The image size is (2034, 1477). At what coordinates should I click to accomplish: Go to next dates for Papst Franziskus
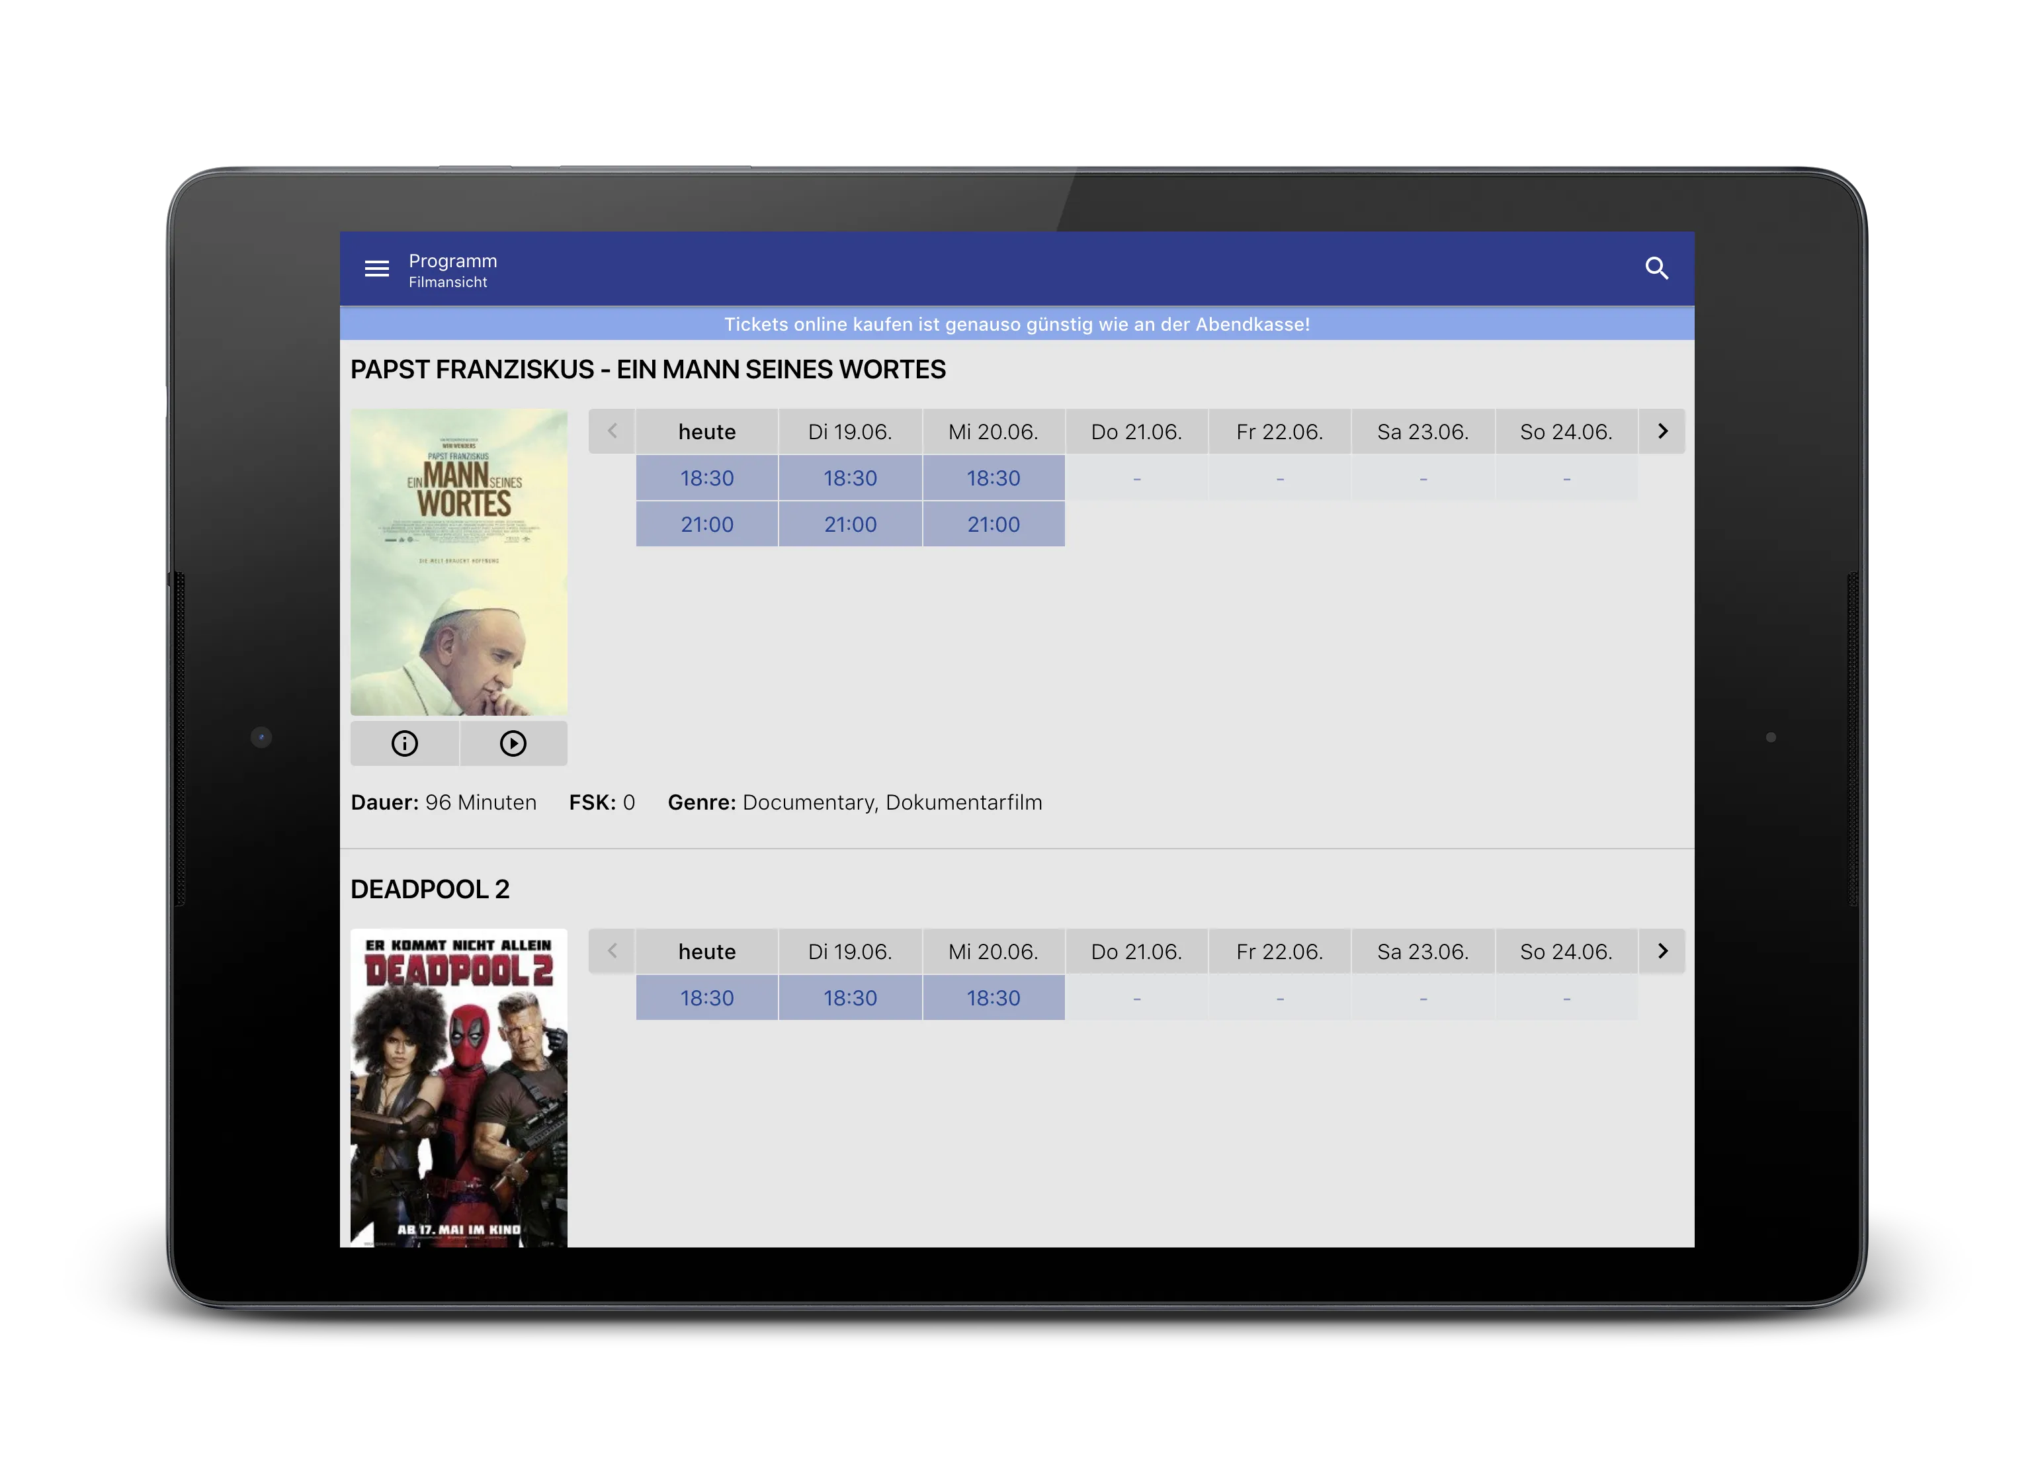coord(1662,431)
